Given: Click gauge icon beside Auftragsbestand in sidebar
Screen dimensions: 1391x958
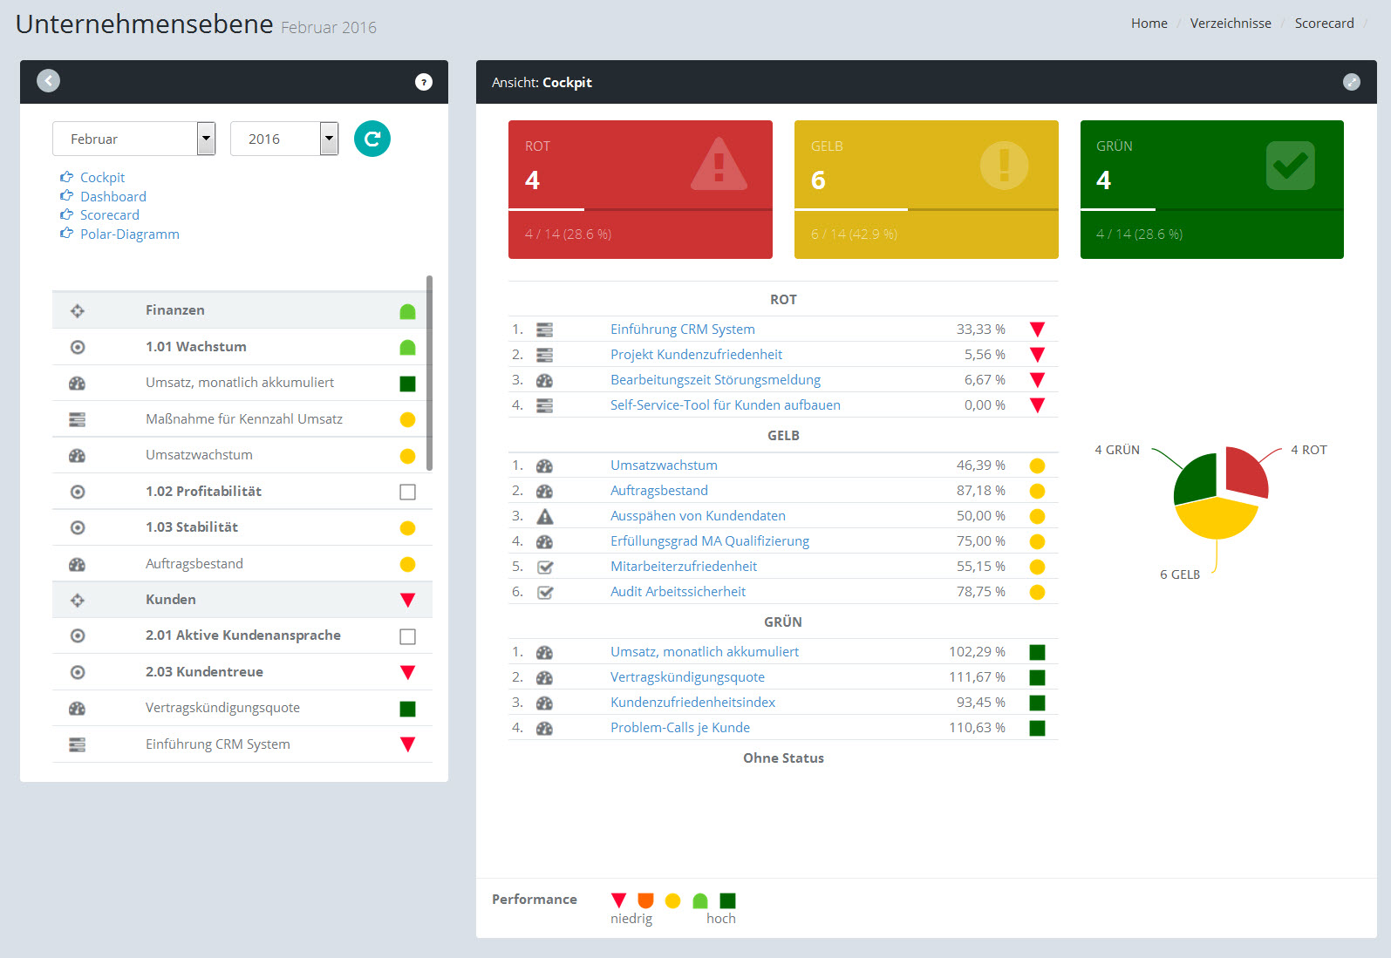Looking at the screenshot, I should (x=78, y=564).
